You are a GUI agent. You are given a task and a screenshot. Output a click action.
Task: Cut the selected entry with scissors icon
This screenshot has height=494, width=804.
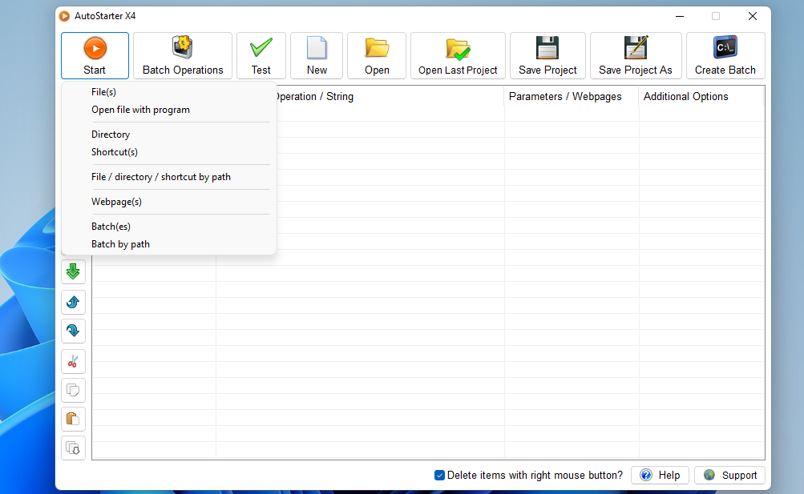point(73,361)
